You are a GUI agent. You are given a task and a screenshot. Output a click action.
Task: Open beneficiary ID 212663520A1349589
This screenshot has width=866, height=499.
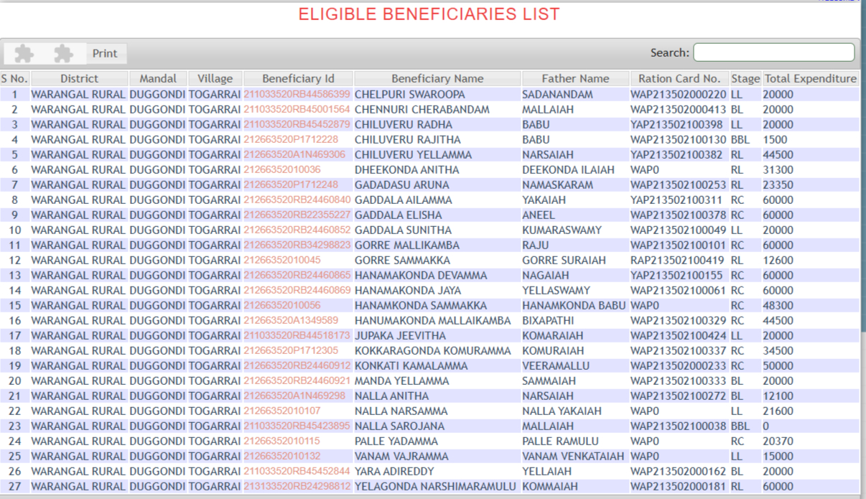pyautogui.click(x=291, y=320)
